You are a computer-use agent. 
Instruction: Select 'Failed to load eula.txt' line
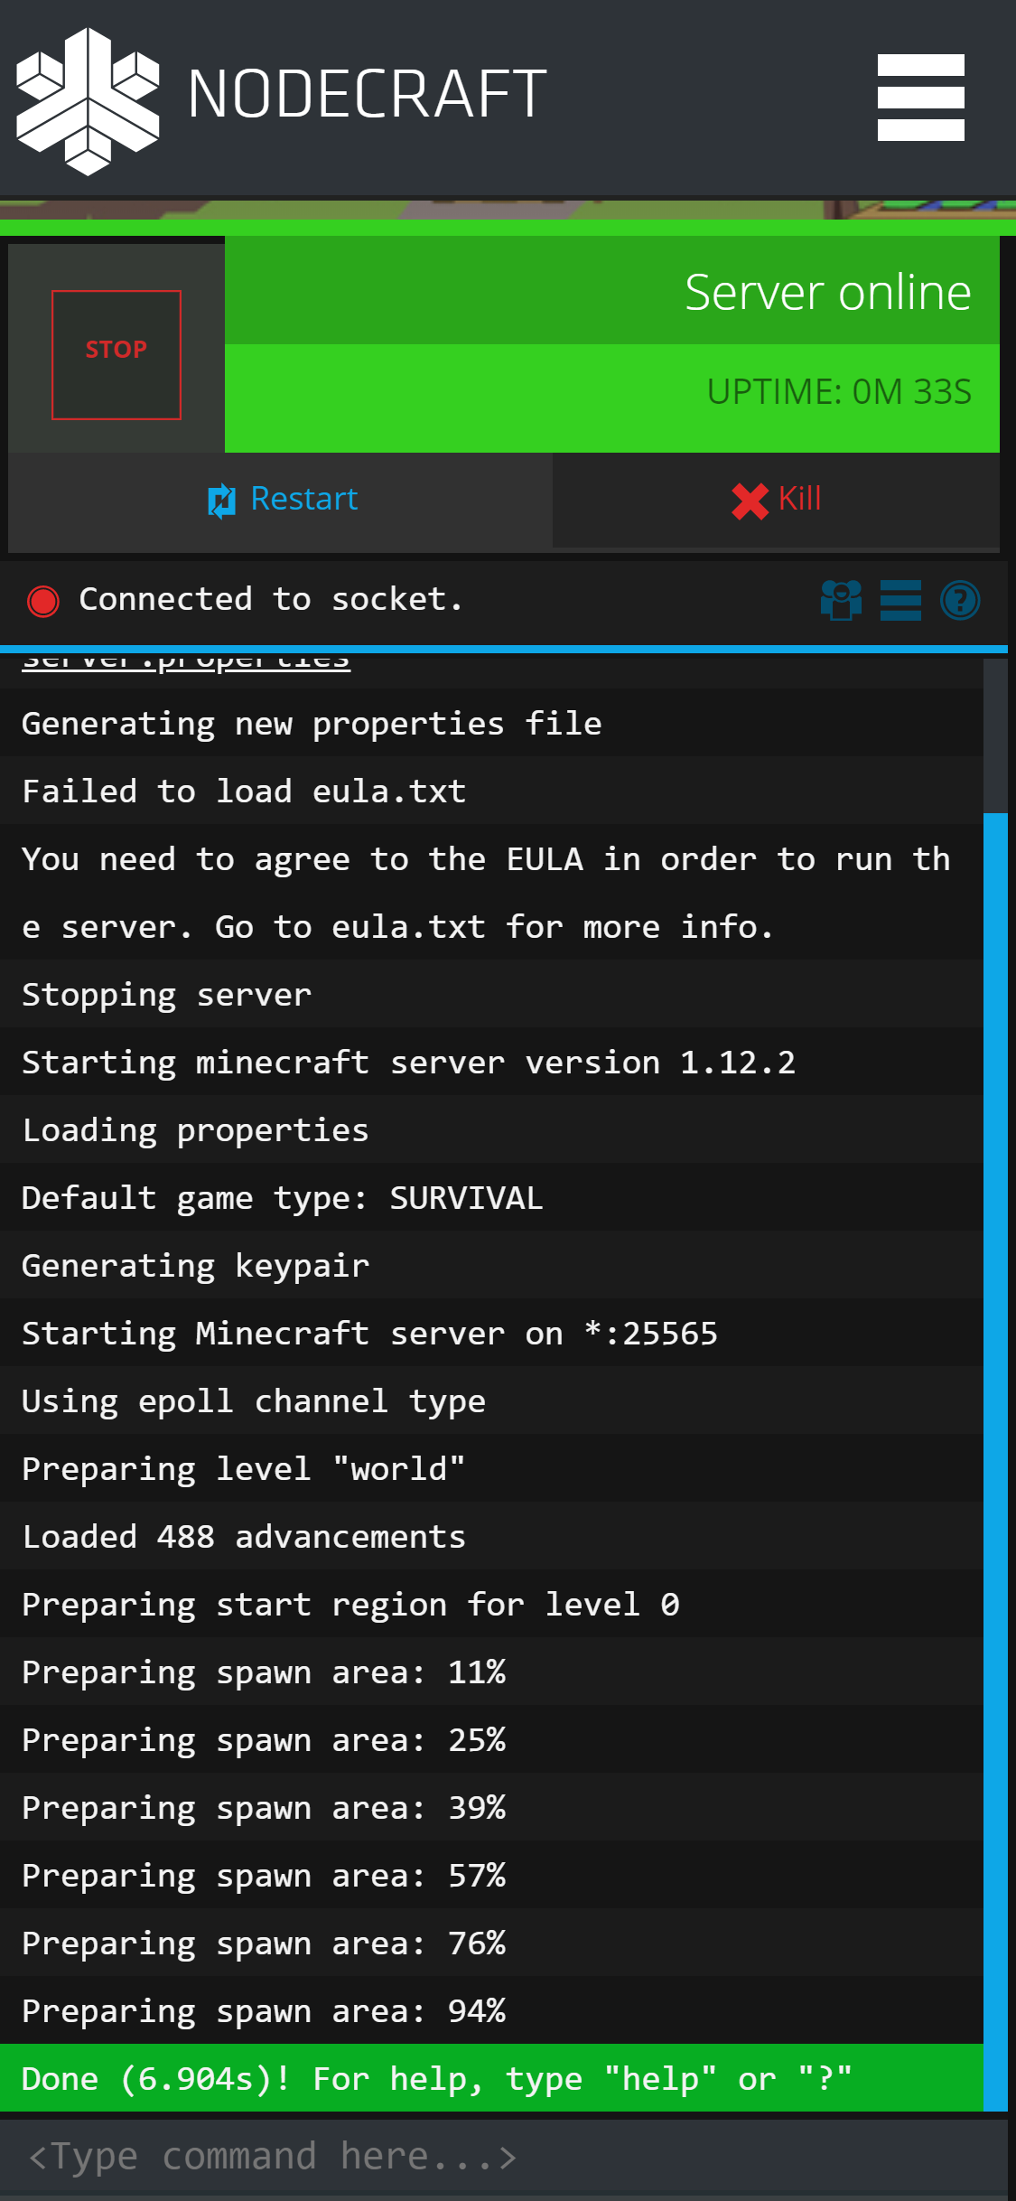[x=491, y=790]
